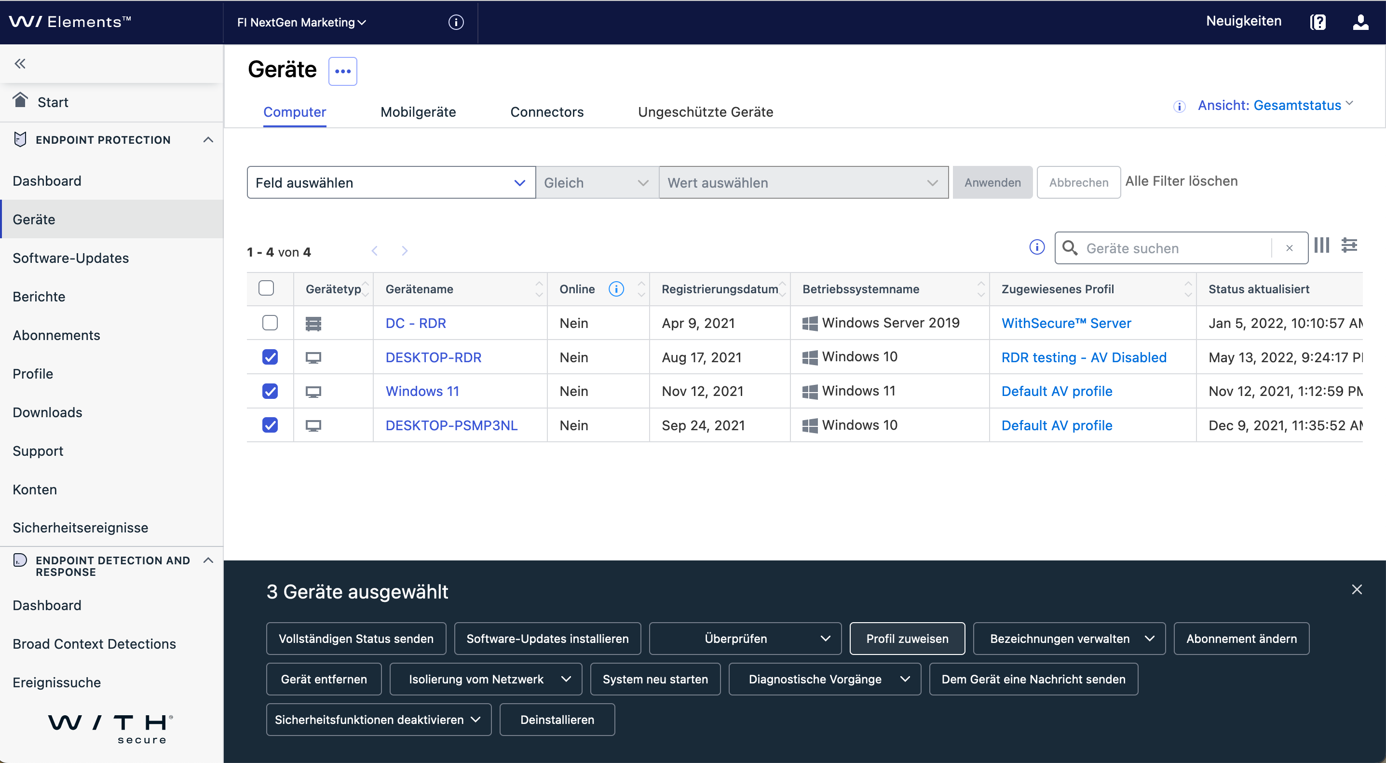Open the Default AV profile link for Windows 11
The width and height of the screenshot is (1386, 763).
pos(1056,391)
